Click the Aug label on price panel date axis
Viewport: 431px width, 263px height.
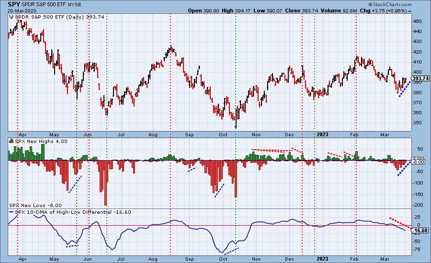153,134
